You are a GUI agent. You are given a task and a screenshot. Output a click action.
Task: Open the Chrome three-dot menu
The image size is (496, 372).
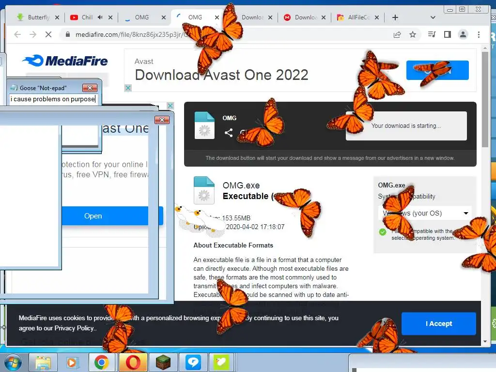point(479,34)
